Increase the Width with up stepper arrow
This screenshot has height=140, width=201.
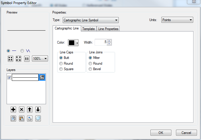click(109, 41)
